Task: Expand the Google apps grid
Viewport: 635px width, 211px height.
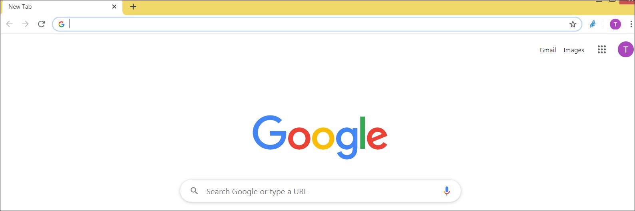Action: point(602,50)
